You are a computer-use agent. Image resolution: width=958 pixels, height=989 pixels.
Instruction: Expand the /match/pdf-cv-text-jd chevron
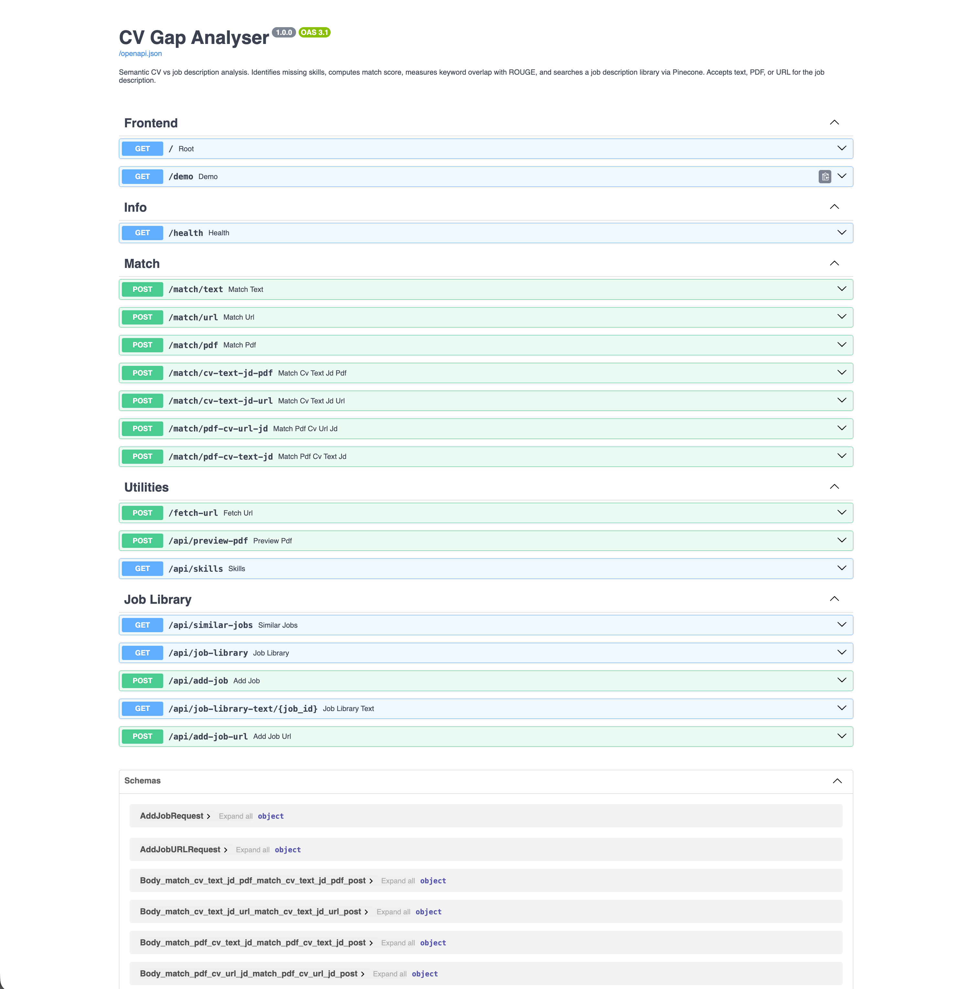(x=841, y=456)
